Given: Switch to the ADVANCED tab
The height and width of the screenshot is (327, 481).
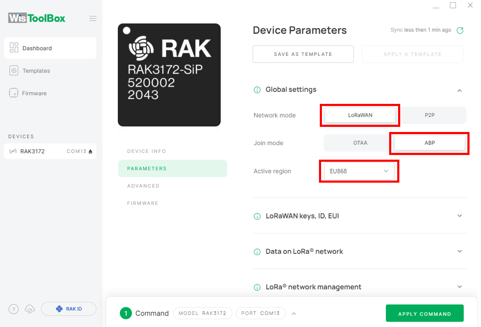Looking at the screenshot, I should (x=143, y=186).
